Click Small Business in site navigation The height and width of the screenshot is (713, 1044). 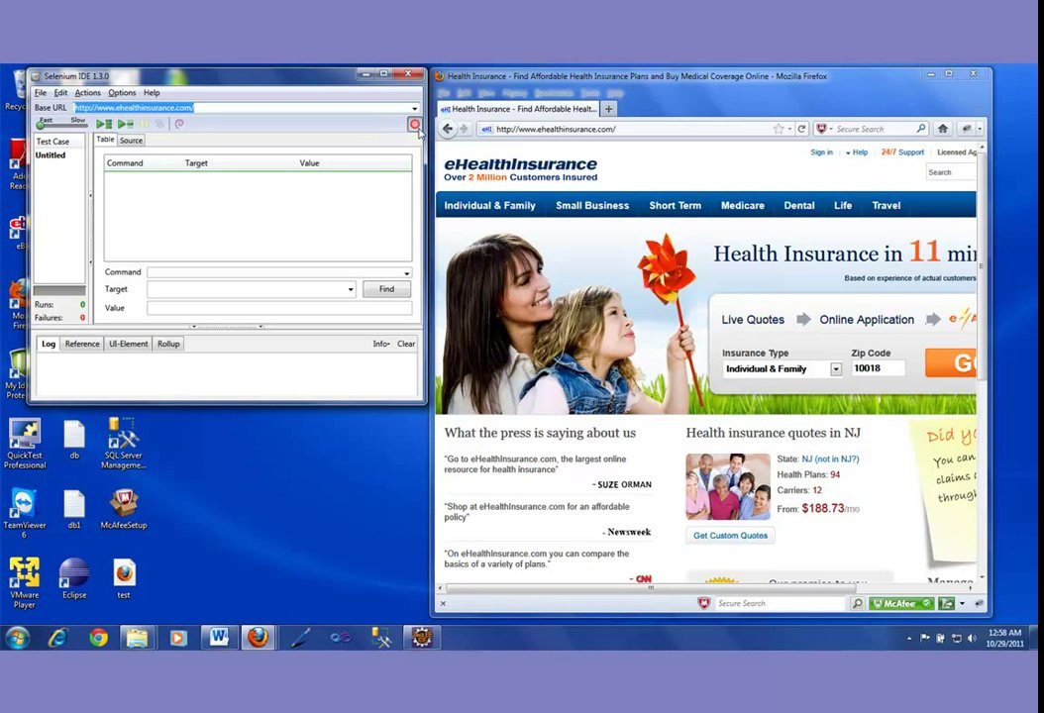click(x=592, y=206)
